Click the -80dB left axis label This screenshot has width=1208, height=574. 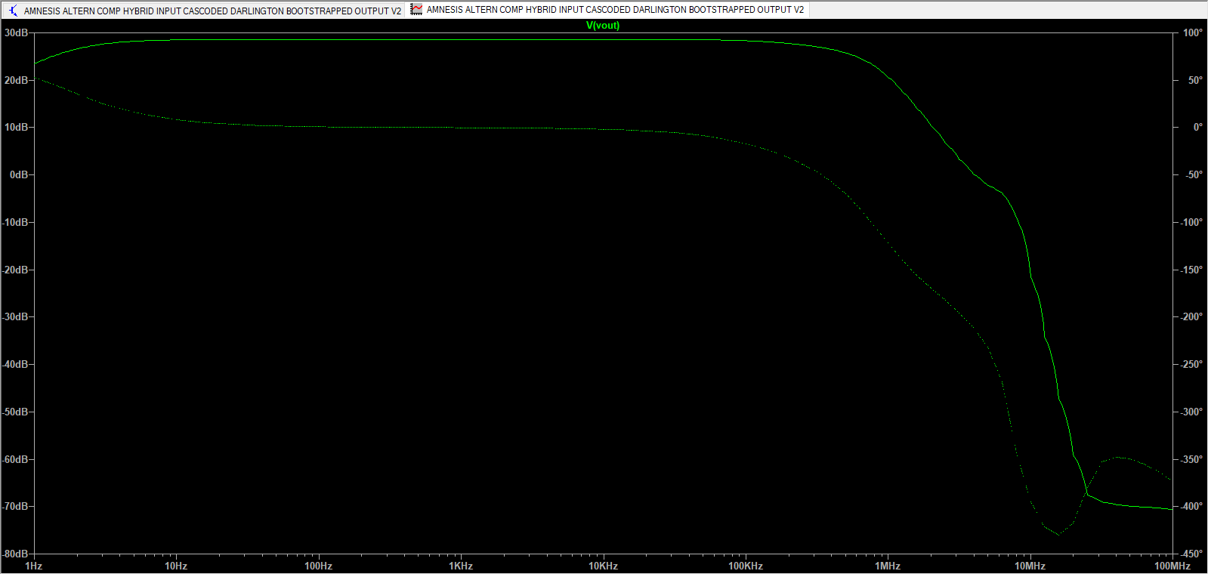(x=15, y=554)
